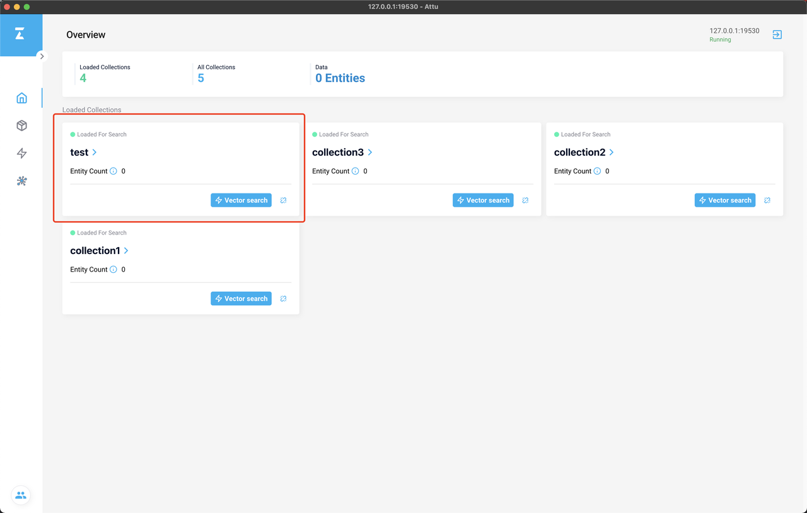Open the collection3 title link
The width and height of the screenshot is (807, 513).
point(338,152)
